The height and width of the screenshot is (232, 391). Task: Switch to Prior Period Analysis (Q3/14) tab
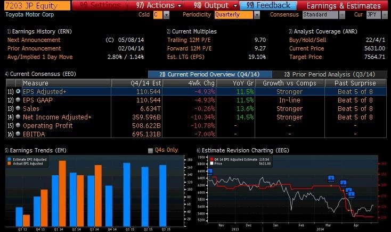coord(329,74)
